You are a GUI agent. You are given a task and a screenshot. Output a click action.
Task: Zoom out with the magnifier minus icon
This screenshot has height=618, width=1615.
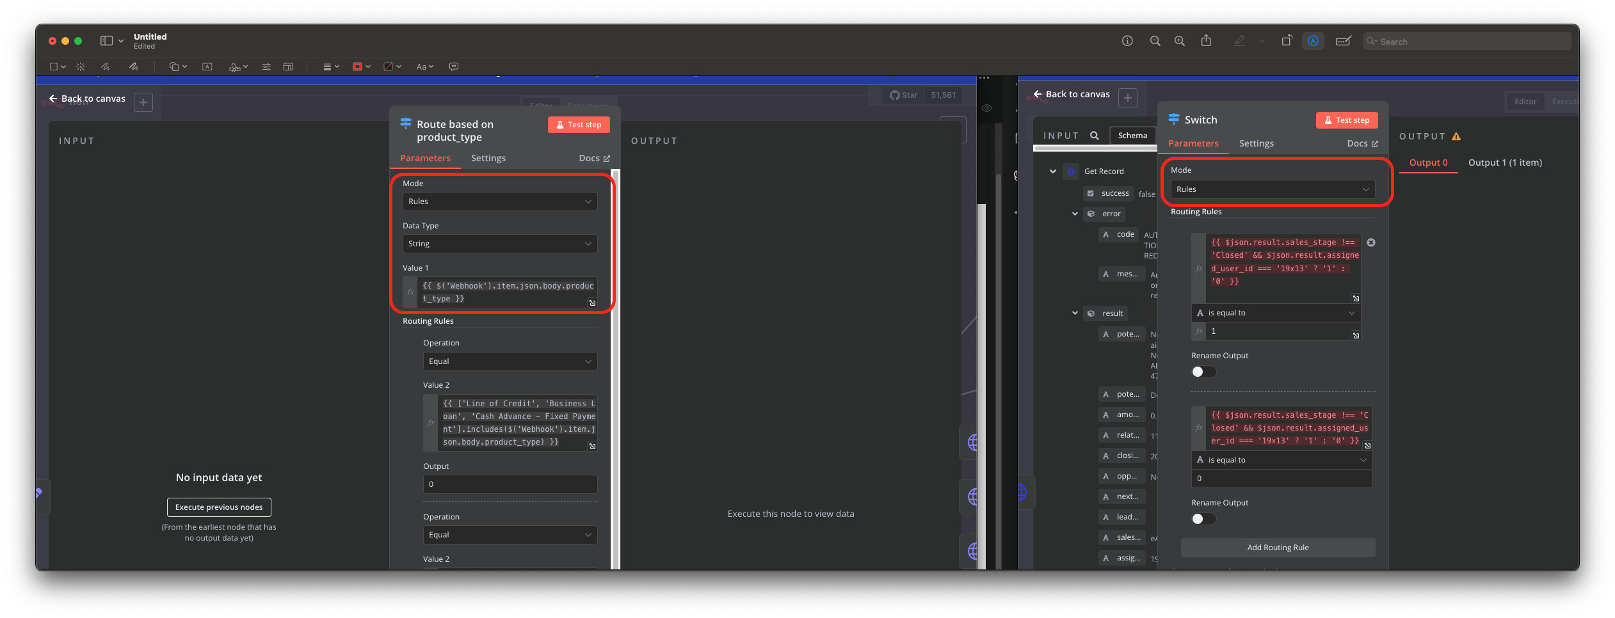coord(1155,41)
